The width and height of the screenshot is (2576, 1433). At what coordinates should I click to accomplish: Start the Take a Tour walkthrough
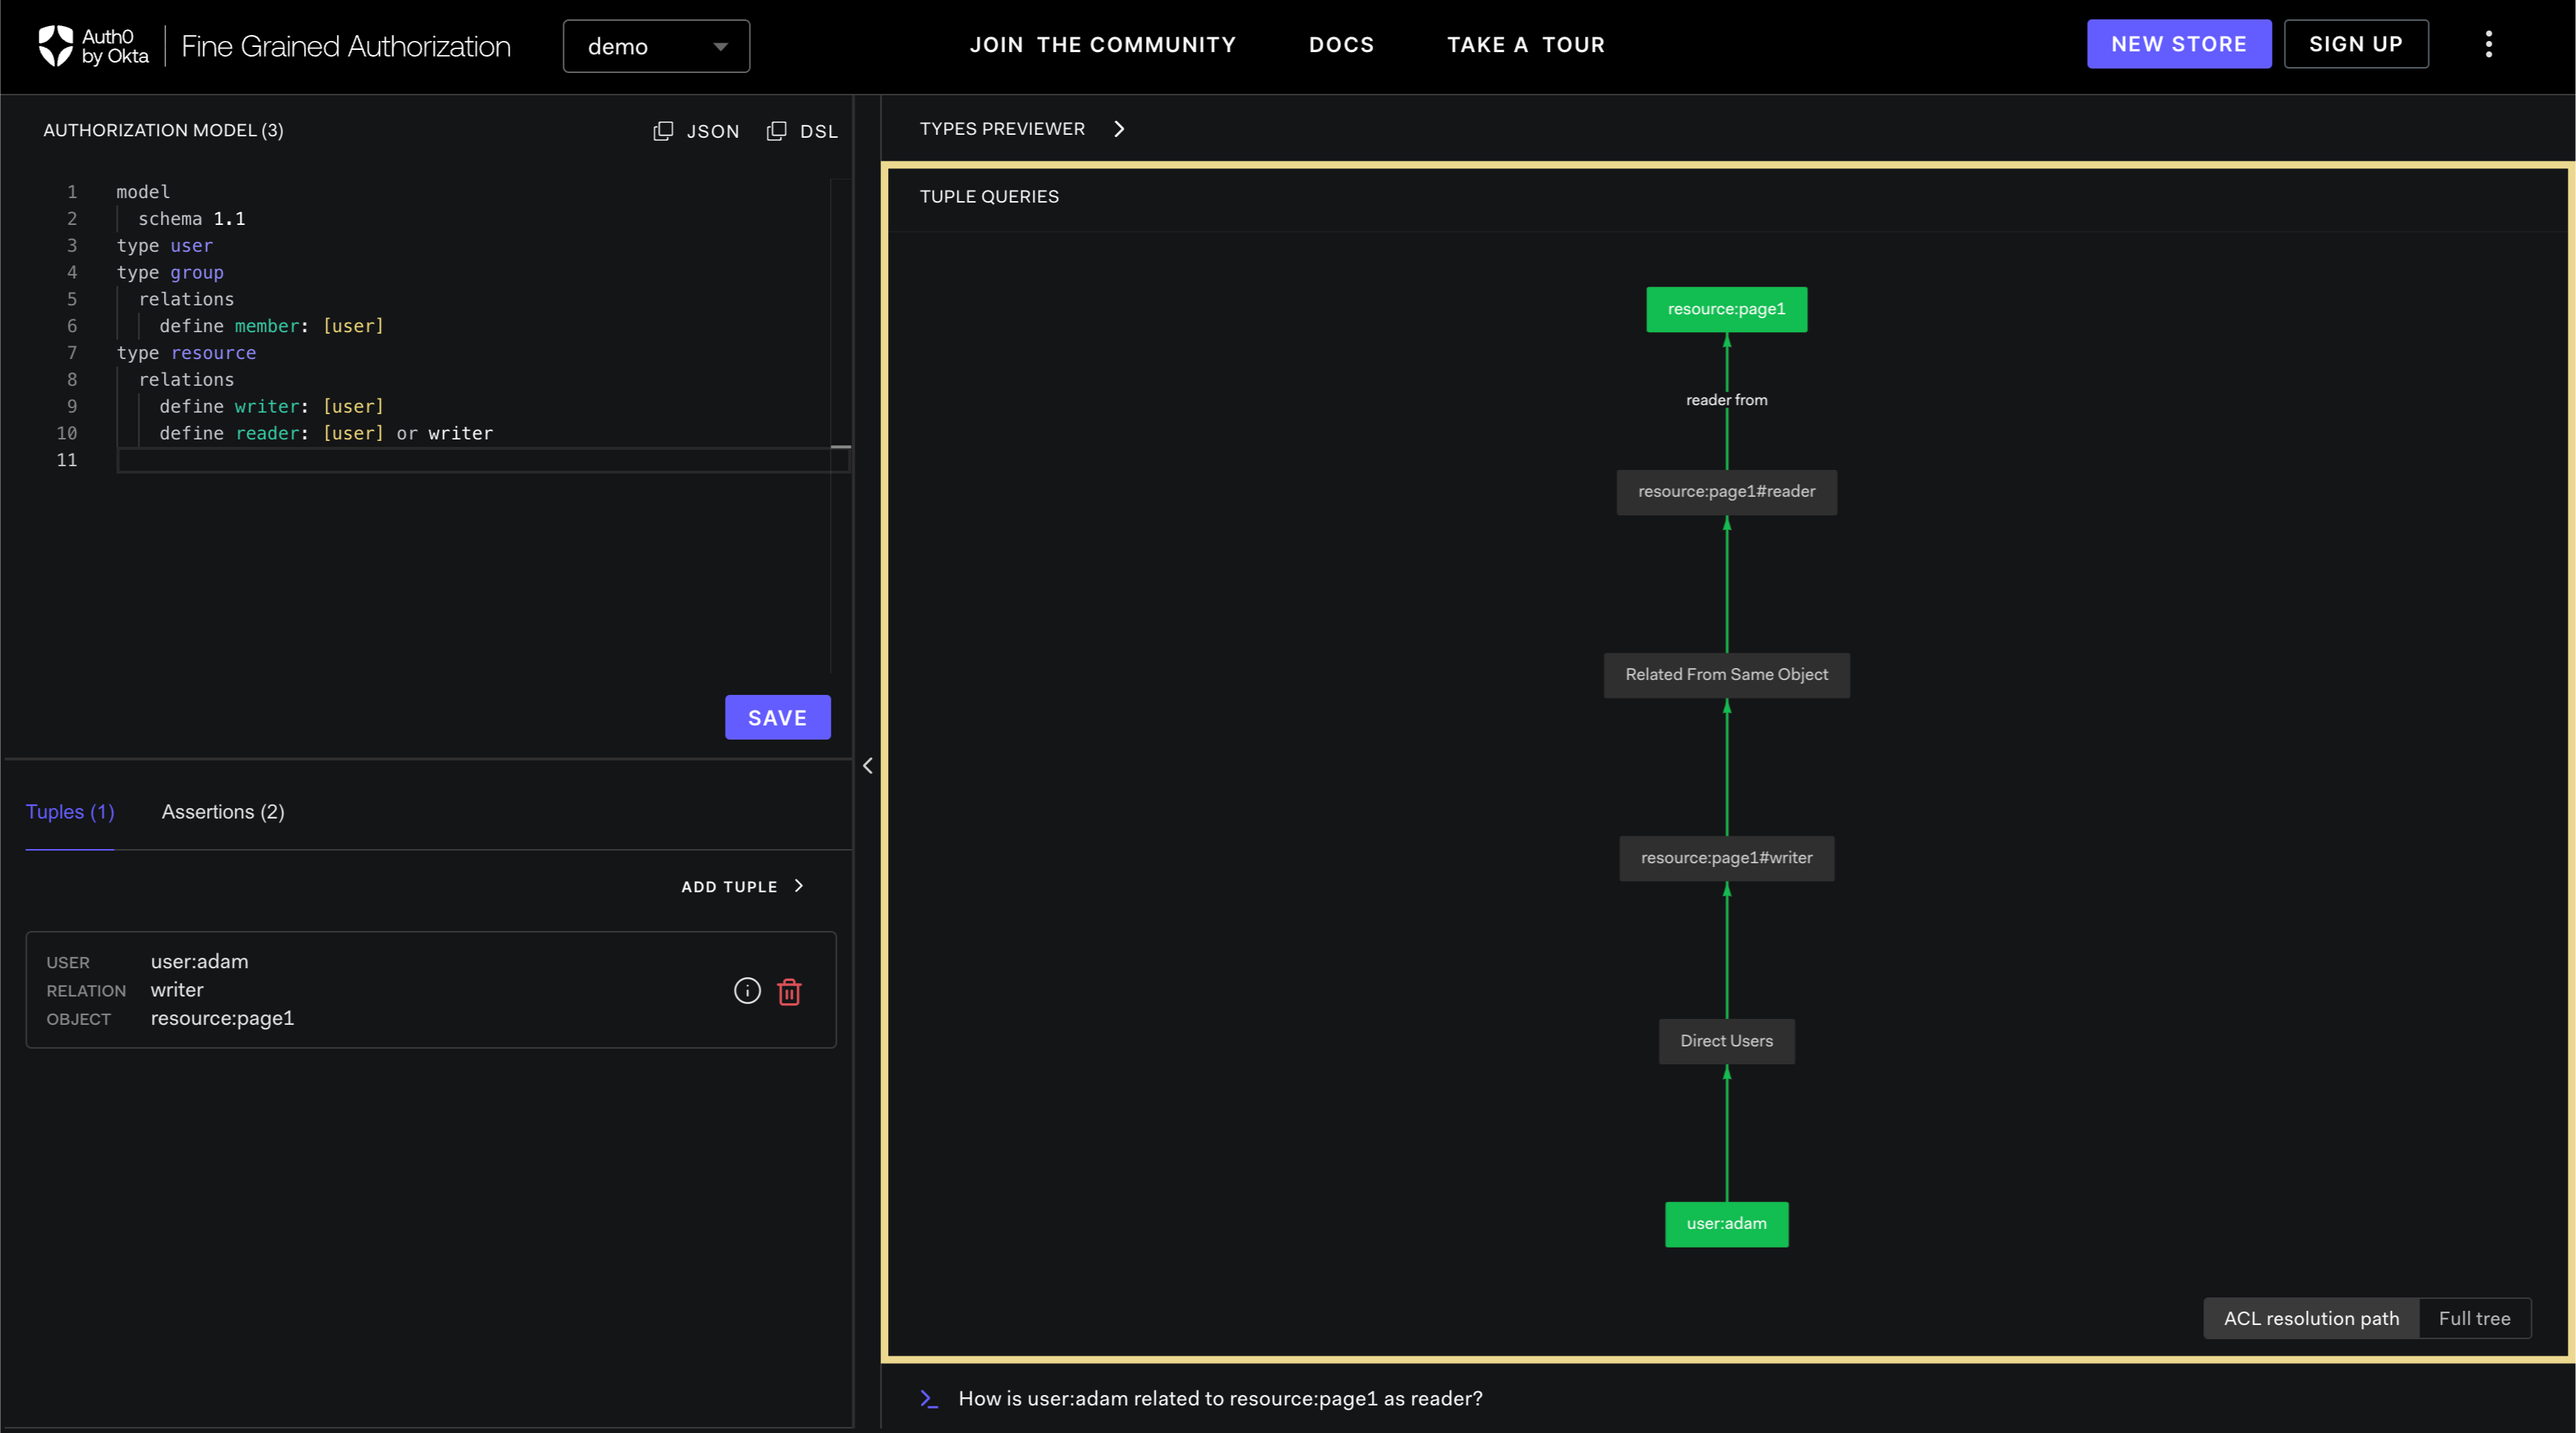click(1525, 45)
